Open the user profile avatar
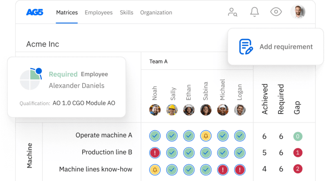 (x=298, y=12)
